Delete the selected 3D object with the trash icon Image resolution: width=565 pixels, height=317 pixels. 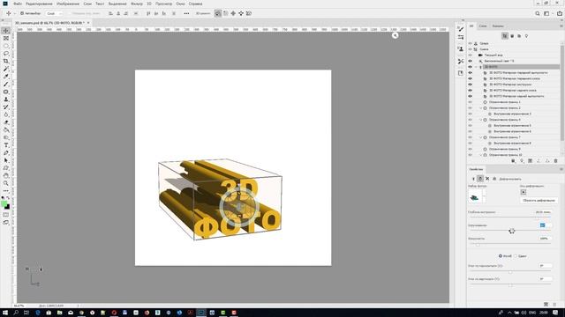[x=555, y=161]
